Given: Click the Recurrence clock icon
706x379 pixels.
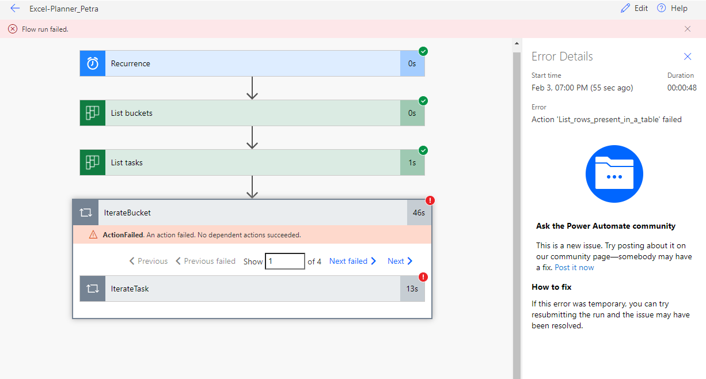Looking at the screenshot, I should [93, 63].
